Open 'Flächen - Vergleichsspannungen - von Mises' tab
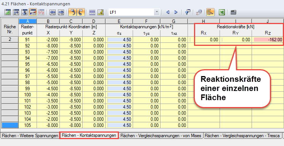Screen dimensions: 284x146 pyautogui.click(x=161, y=136)
